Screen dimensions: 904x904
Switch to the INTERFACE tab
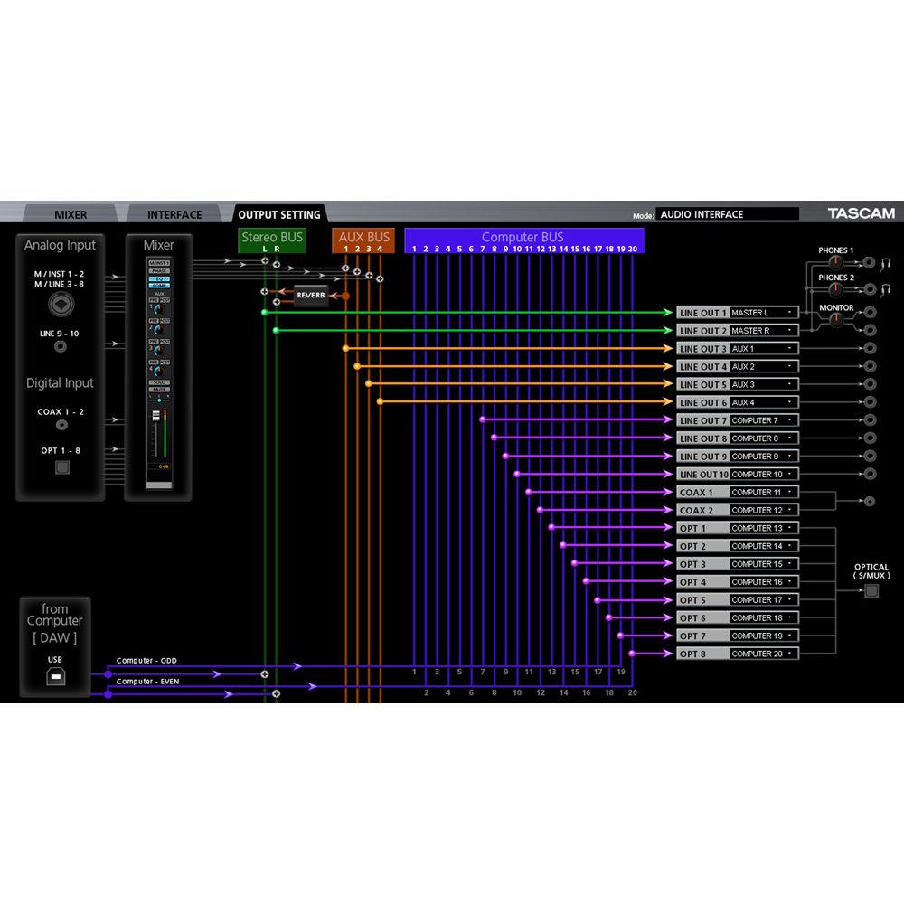pyautogui.click(x=174, y=215)
